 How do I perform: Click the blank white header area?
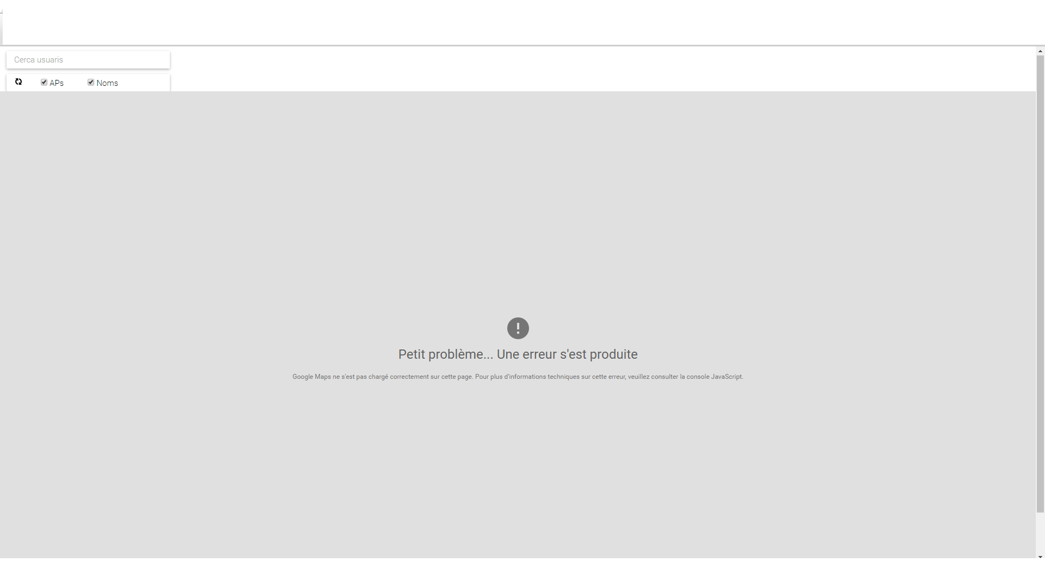[522, 23]
